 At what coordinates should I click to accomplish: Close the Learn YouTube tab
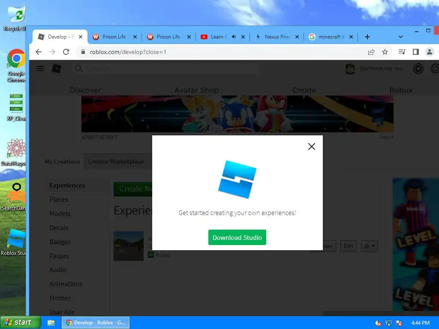[x=243, y=37]
